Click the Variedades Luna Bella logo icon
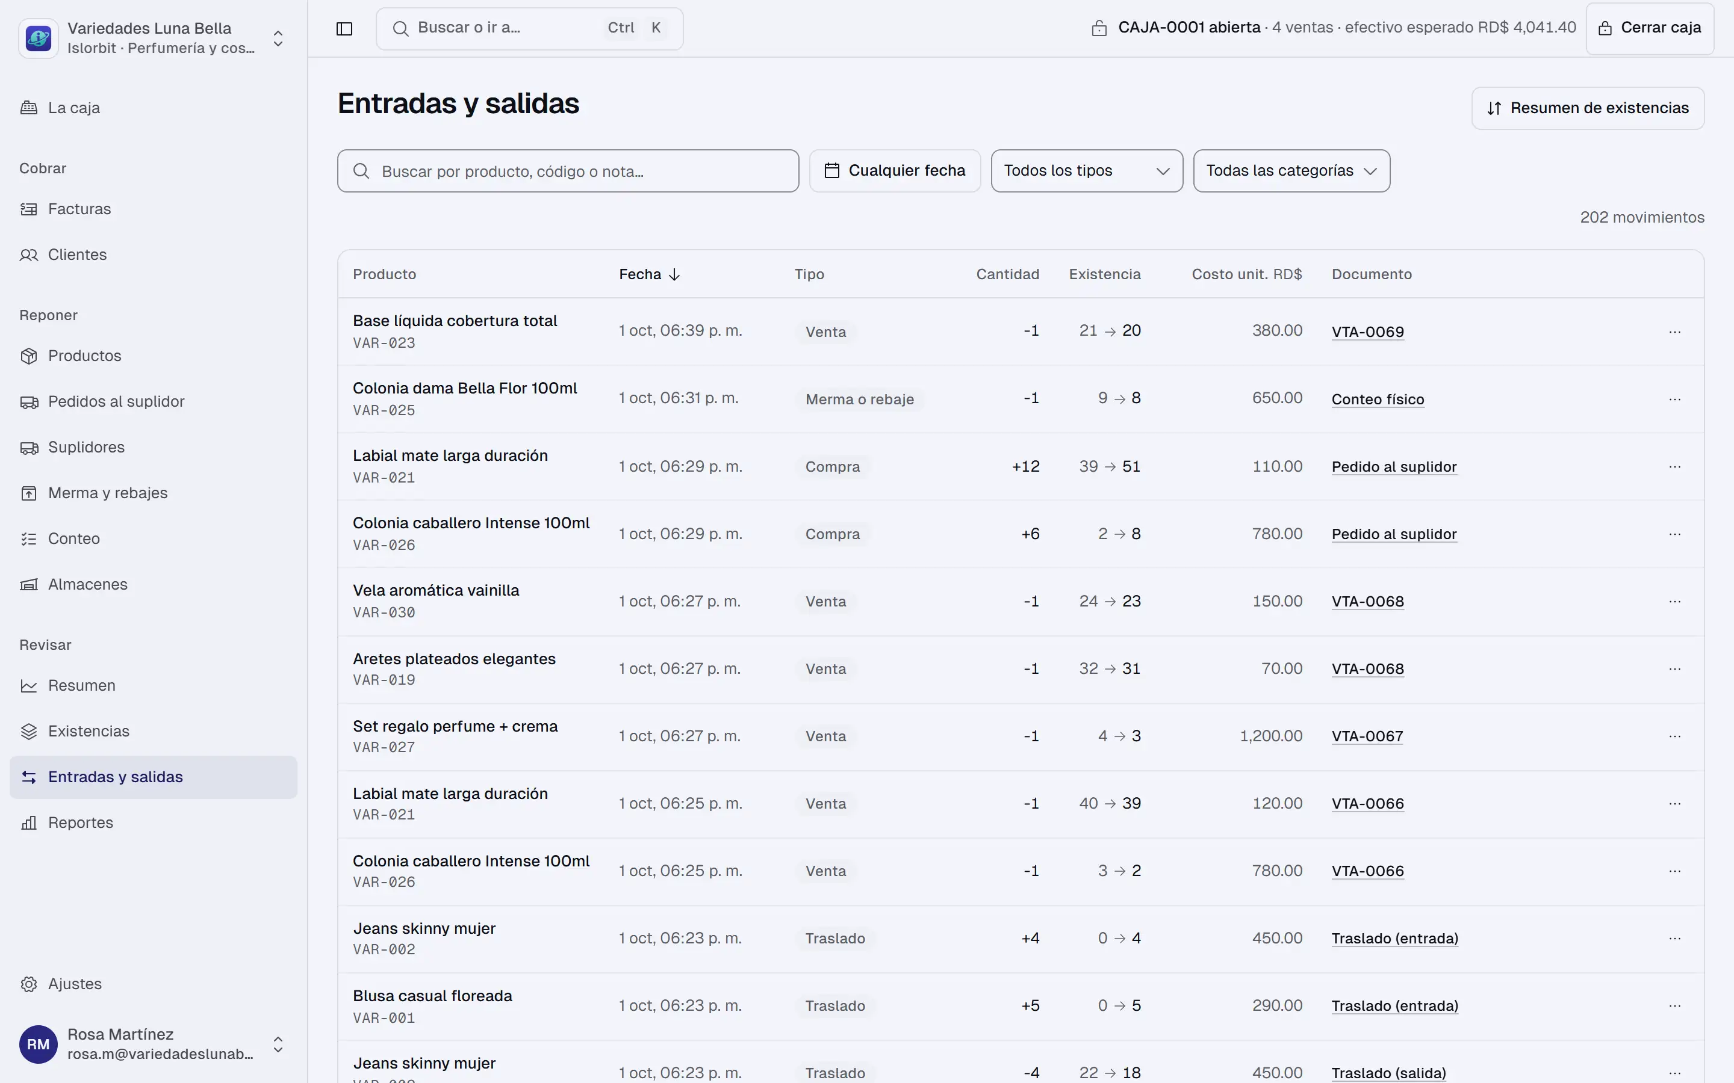Screen dimensions: 1734x1083 [x=39, y=38]
